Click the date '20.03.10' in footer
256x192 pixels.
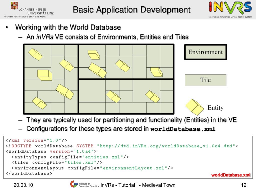[x=23, y=185]
